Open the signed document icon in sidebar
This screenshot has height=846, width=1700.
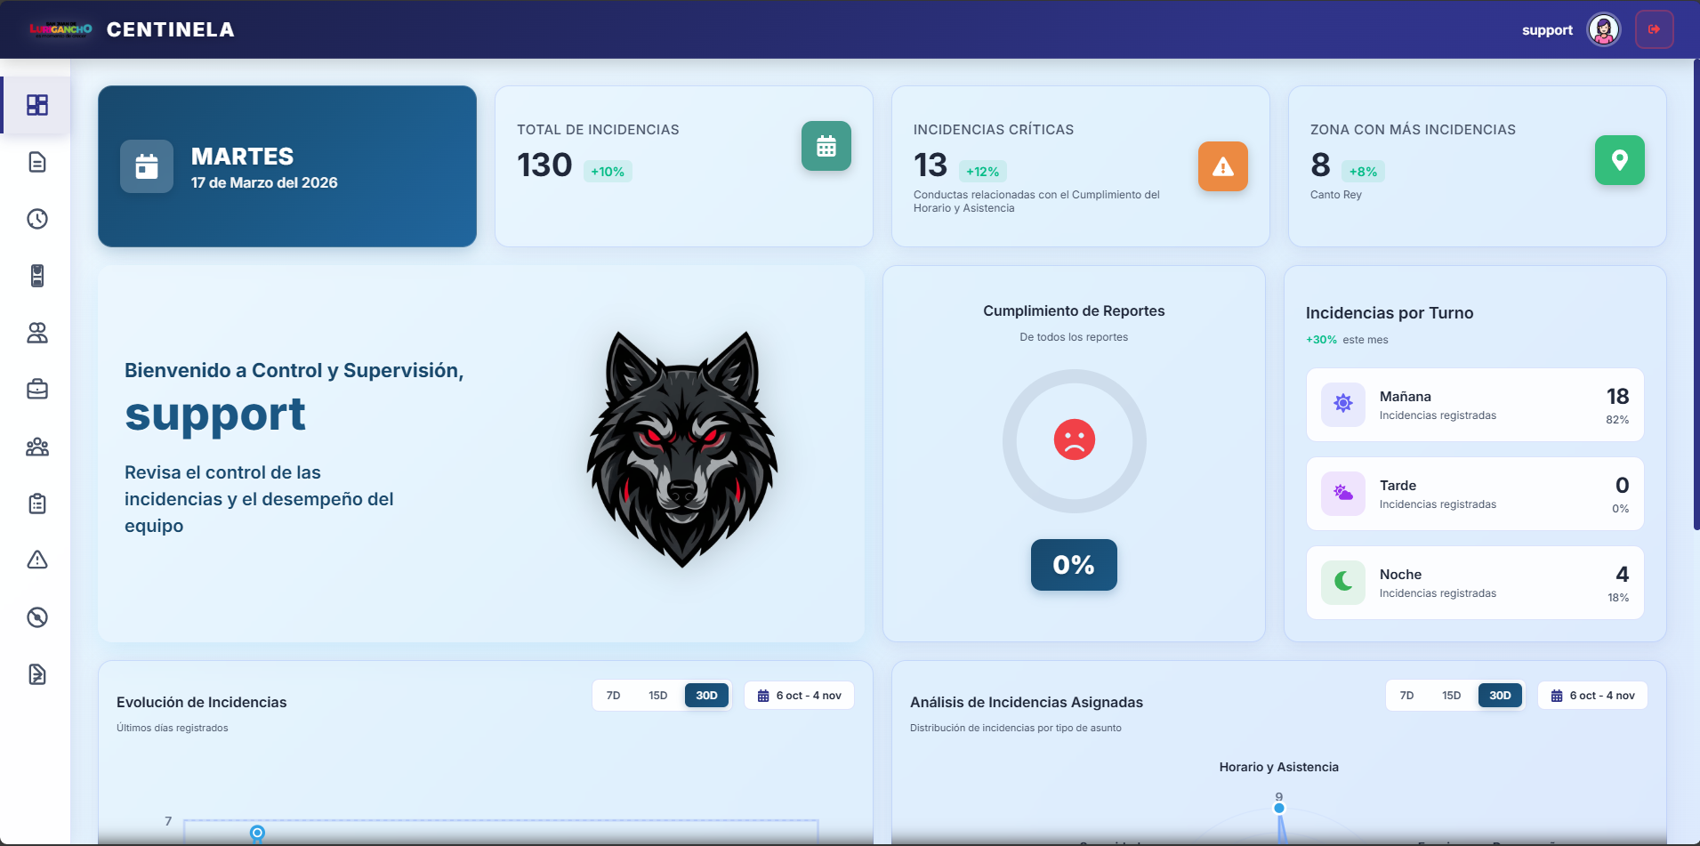tap(37, 674)
